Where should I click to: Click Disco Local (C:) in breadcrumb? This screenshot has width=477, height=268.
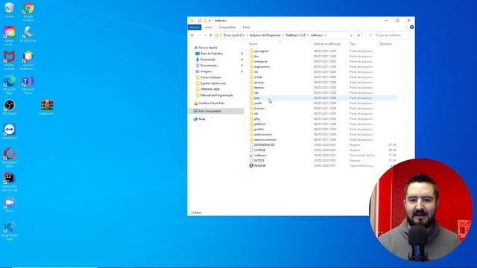click(x=233, y=35)
